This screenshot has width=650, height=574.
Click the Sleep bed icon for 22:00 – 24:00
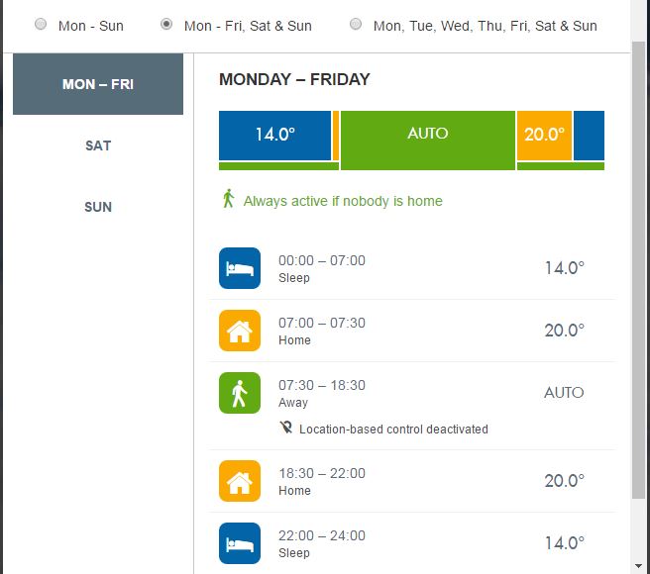click(x=240, y=543)
